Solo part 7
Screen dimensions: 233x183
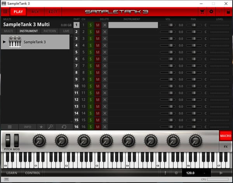click(90, 66)
